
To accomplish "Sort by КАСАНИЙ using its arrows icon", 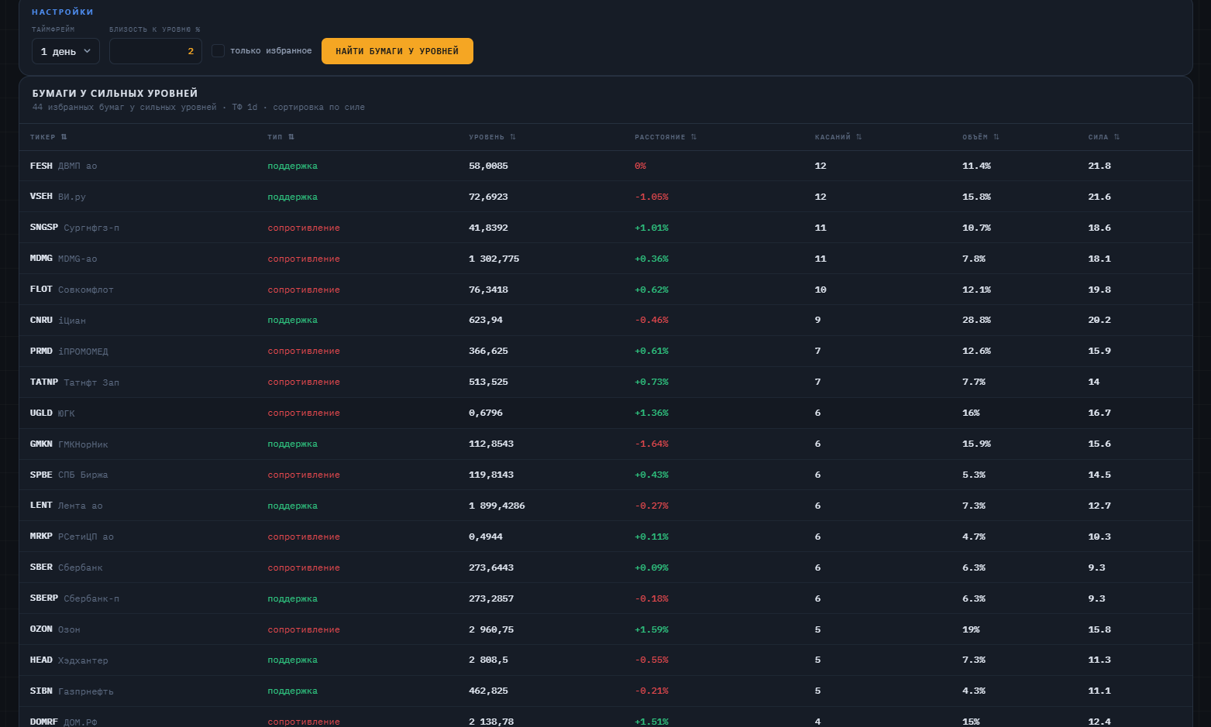I will point(859,137).
